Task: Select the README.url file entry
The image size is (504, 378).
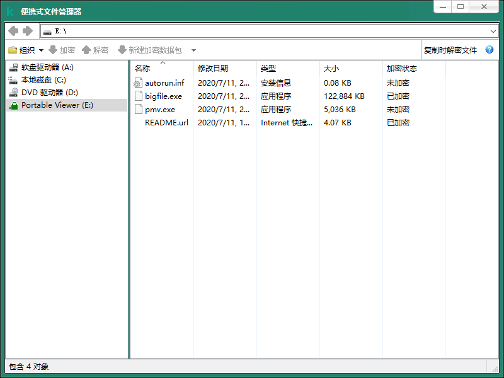Action: coord(166,123)
